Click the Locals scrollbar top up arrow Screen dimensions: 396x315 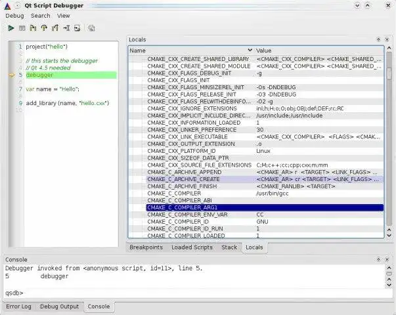(389, 48)
